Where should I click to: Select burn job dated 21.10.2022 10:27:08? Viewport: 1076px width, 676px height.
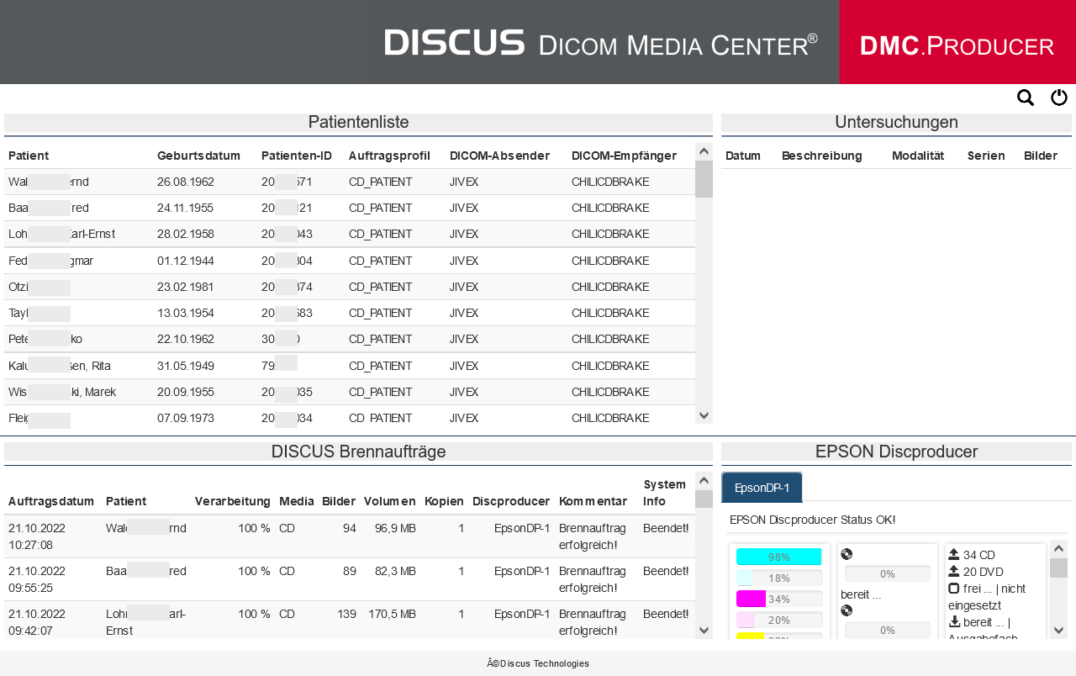coord(350,536)
